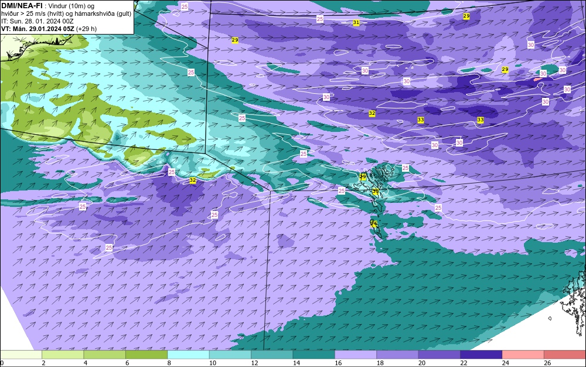Click the DMI/NEA-FI title text

click(x=22, y=6)
